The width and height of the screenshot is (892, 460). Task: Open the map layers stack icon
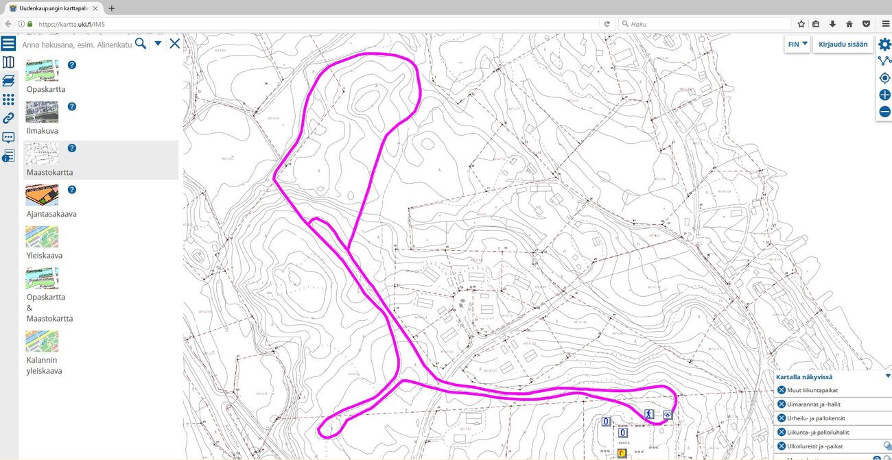point(8,81)
